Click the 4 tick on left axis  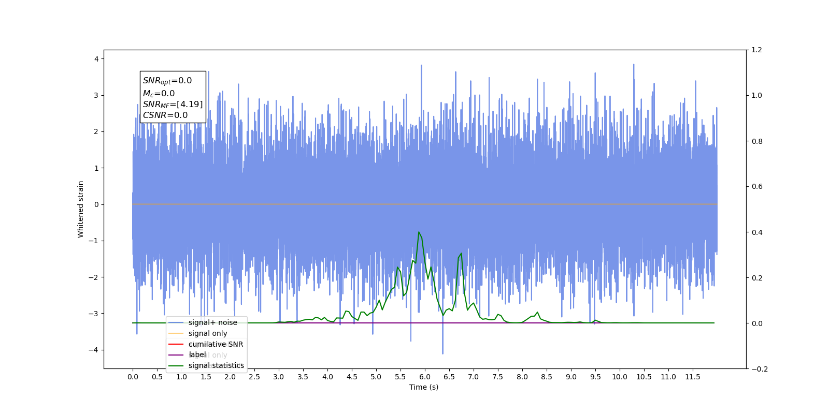click(96, 59)
